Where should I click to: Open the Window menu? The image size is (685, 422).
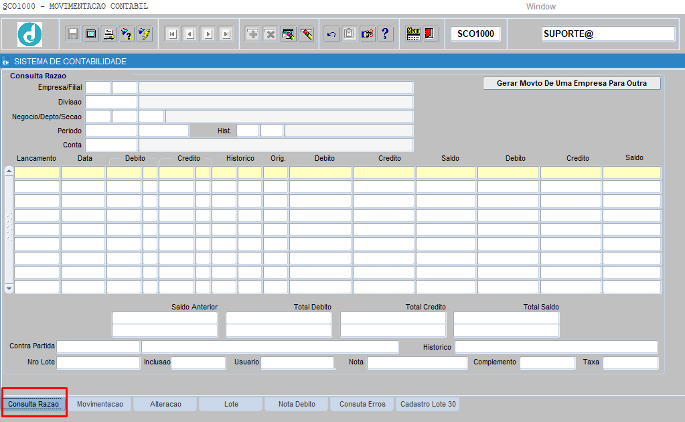pyautogui.click(x=541, y=7)
